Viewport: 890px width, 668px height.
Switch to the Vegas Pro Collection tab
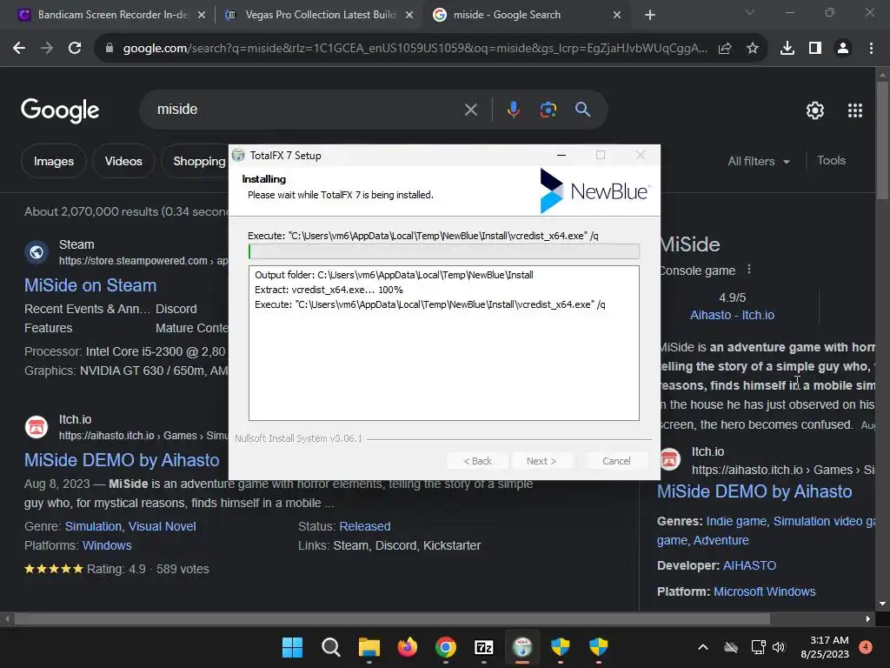tap(320, 15)
